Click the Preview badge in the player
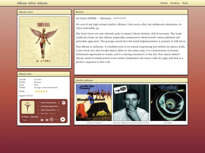This screenshot has height=153, width=205. (25, 120)
